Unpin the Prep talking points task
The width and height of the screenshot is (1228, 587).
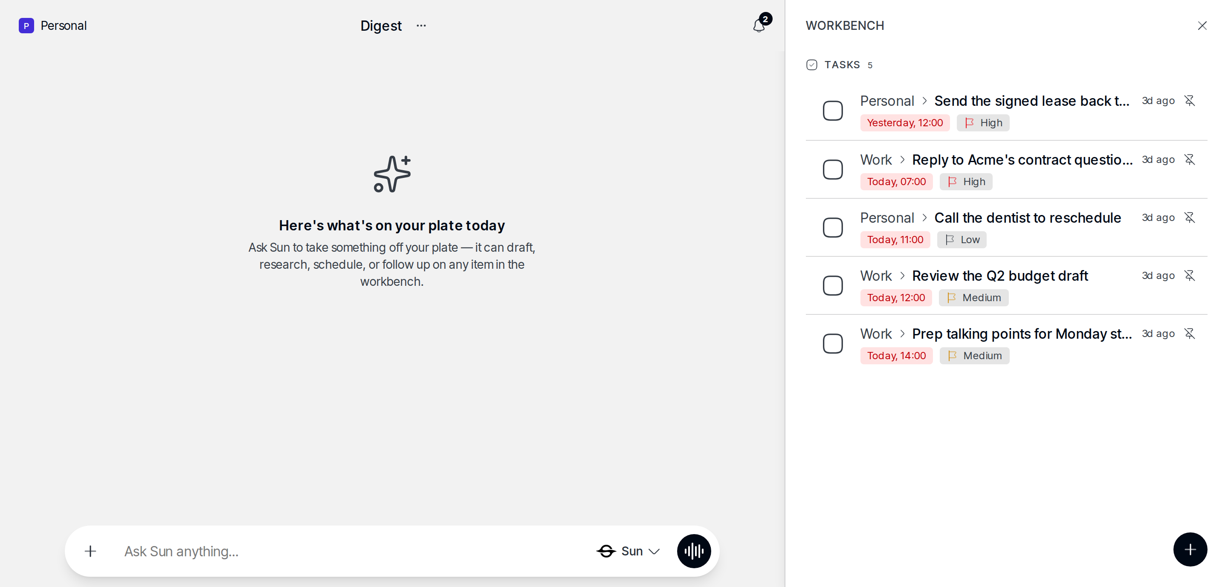pyautogui.click(x=1189, y=333)
